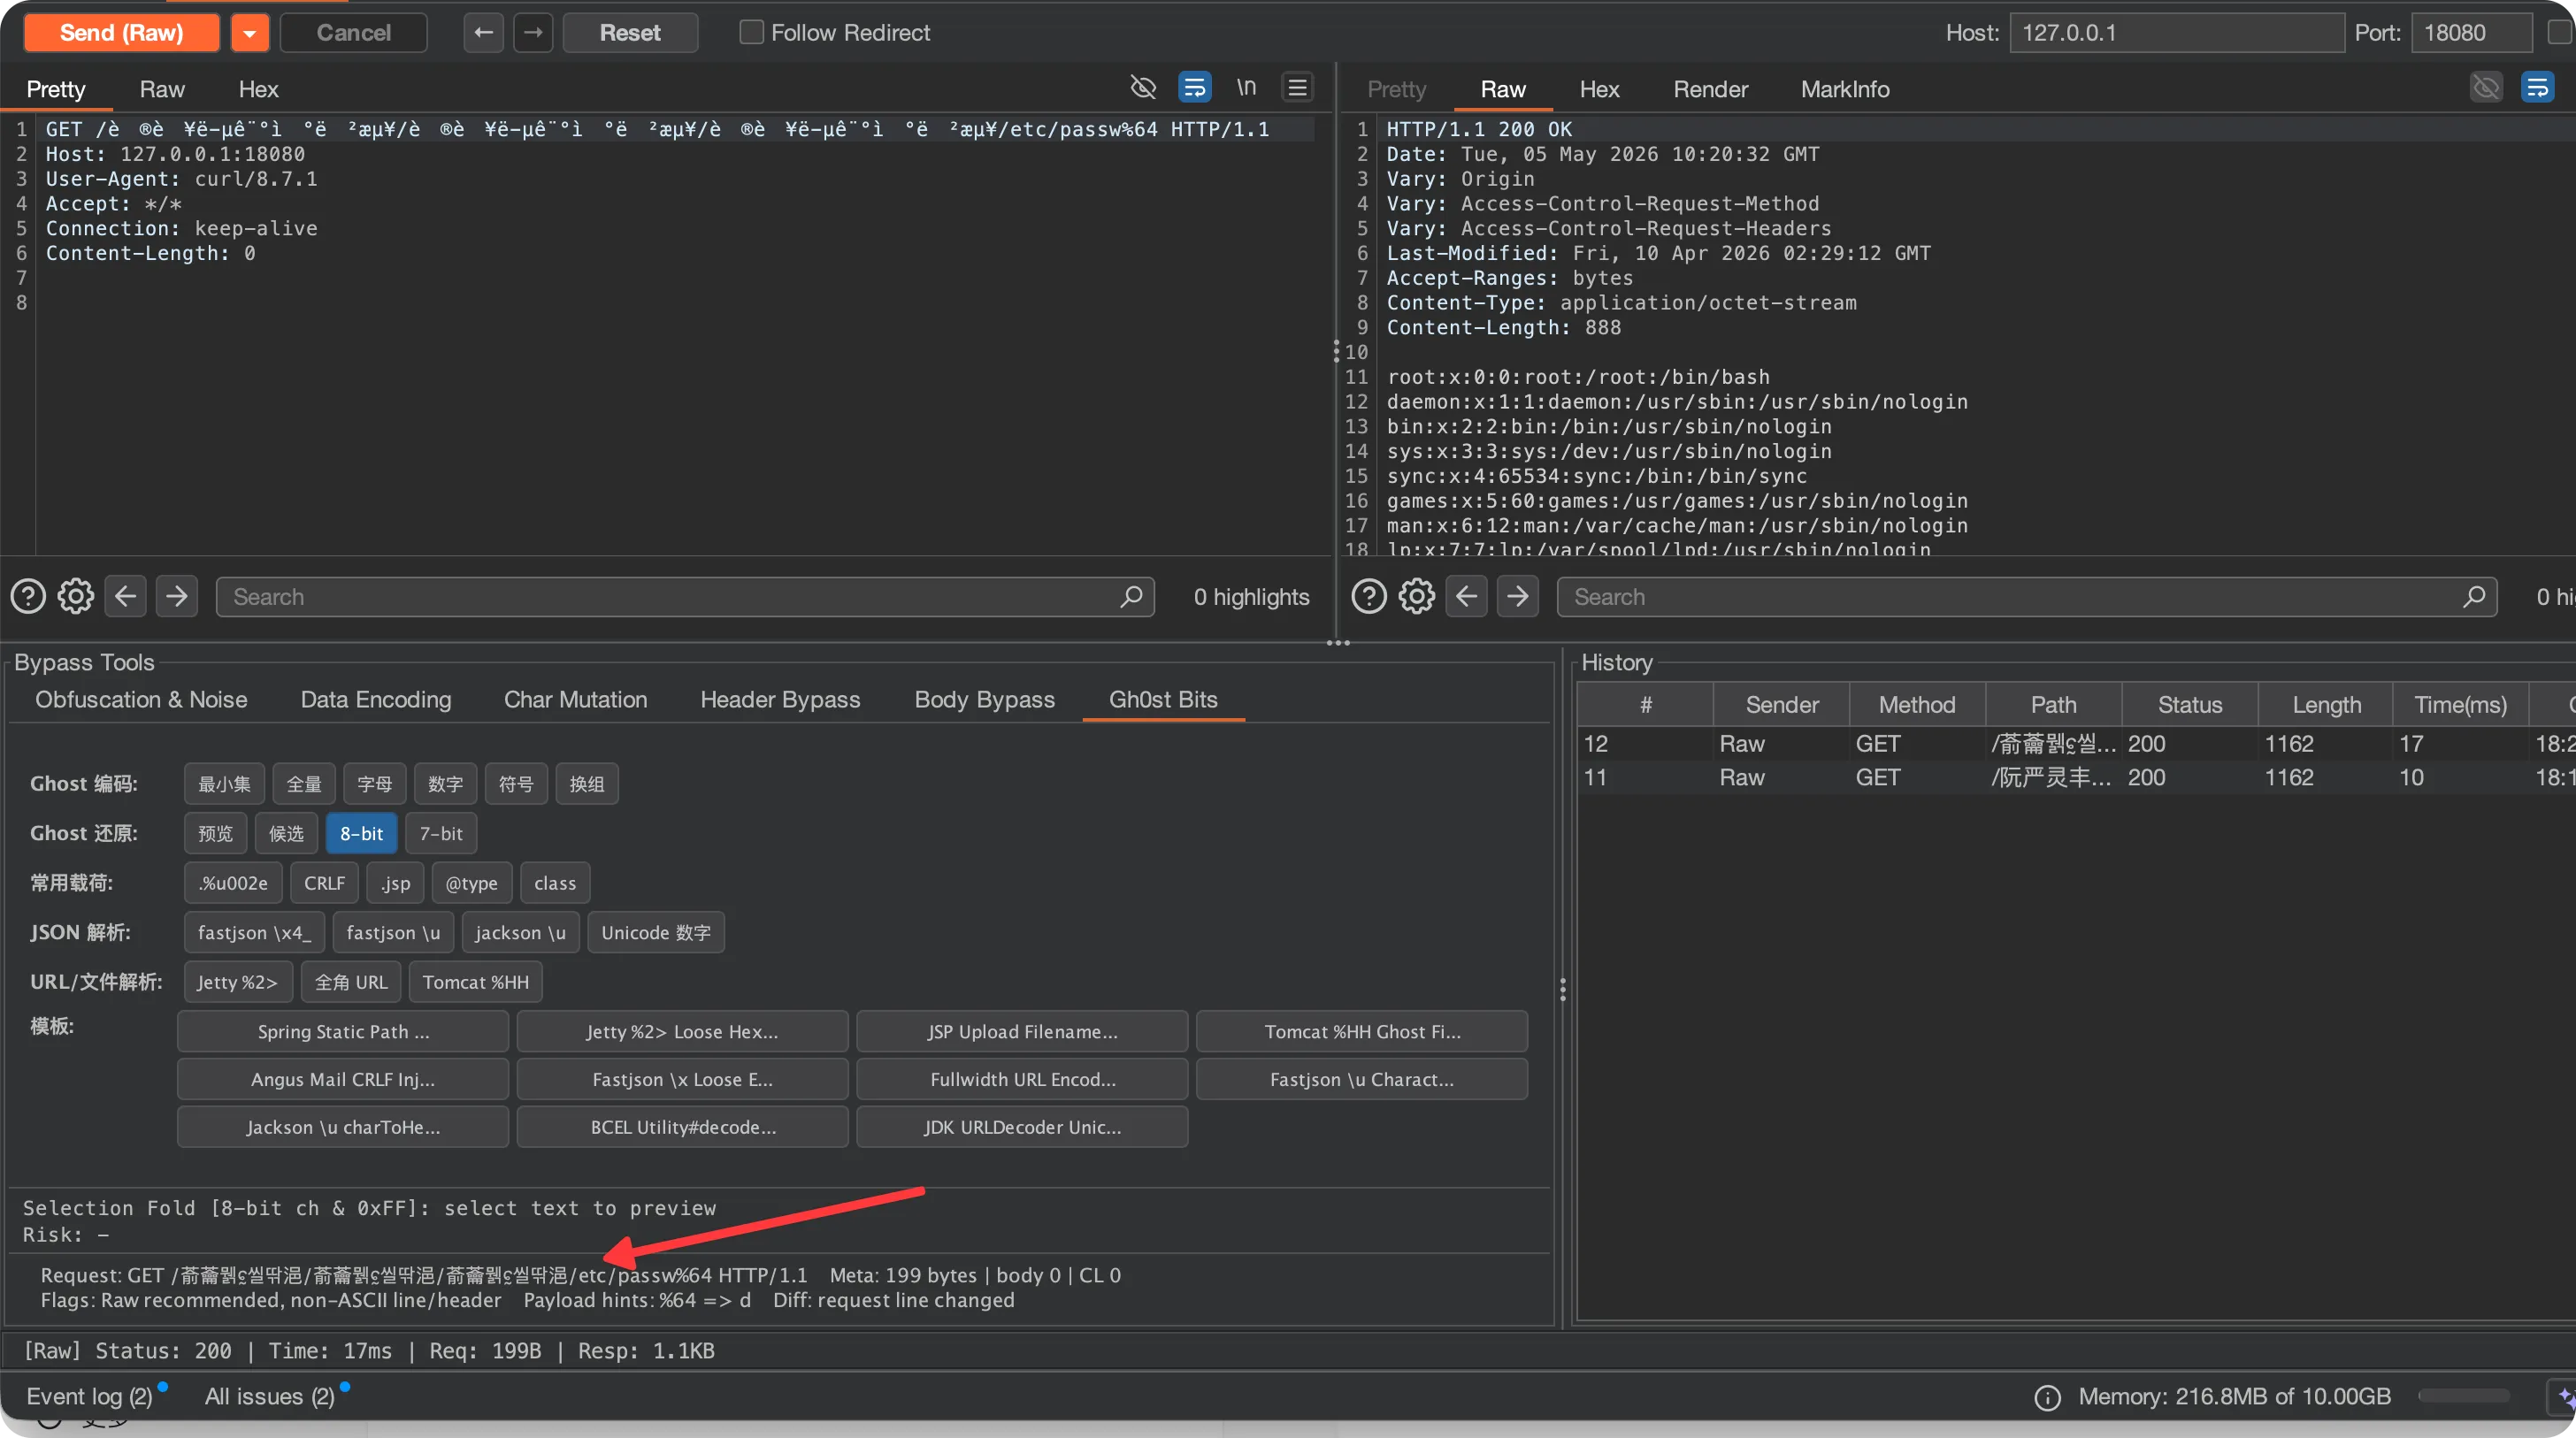Open the response MarkInfo tab

pyautogui.click(x=1845, y=89)
